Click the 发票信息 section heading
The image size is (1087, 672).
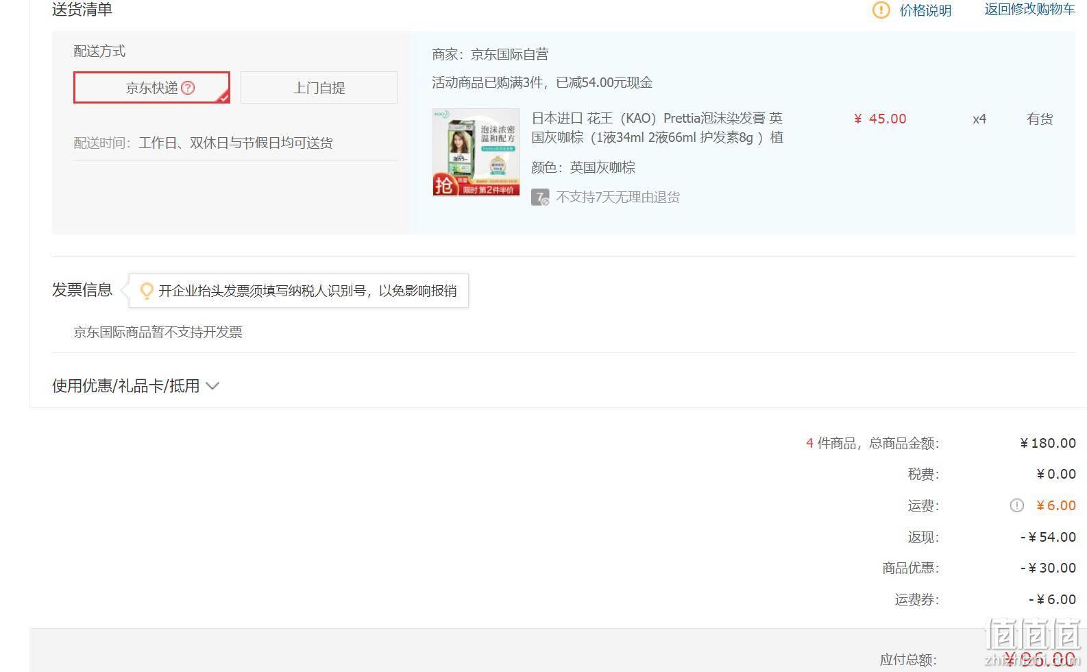tap(82, 290)
